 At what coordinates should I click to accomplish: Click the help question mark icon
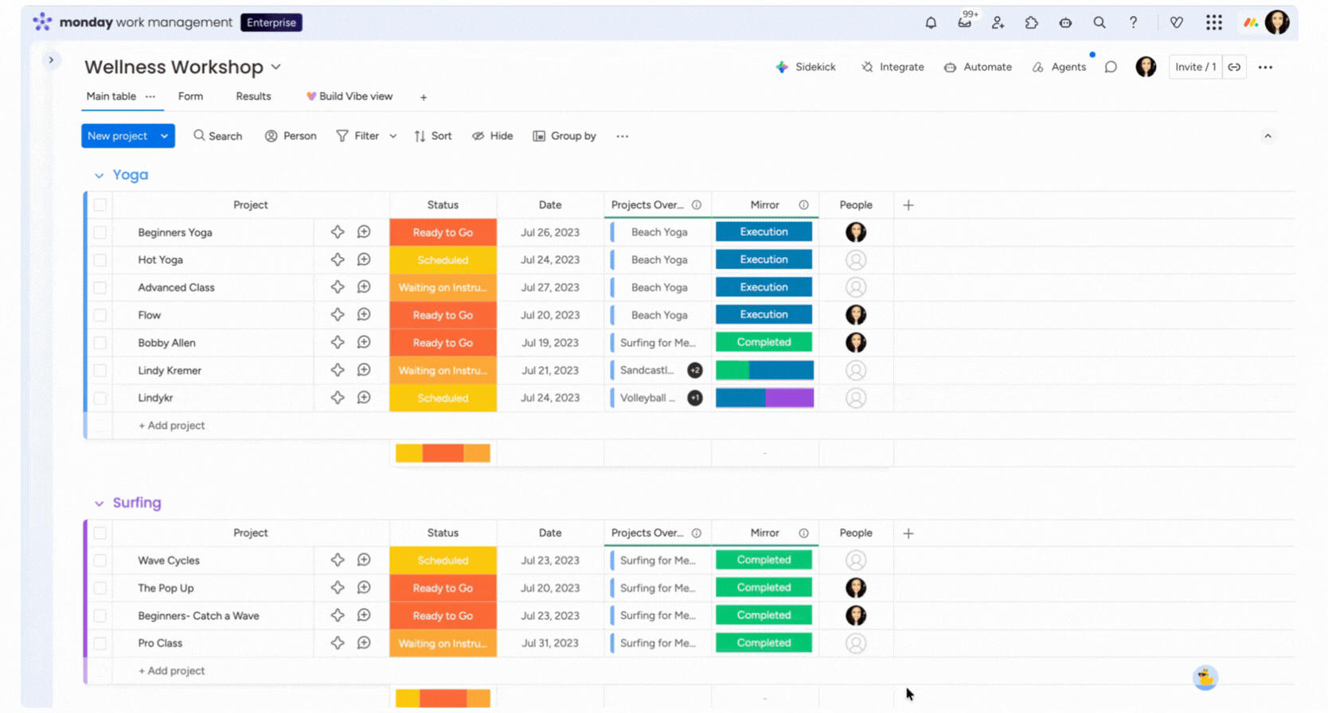click(1133, 23)
